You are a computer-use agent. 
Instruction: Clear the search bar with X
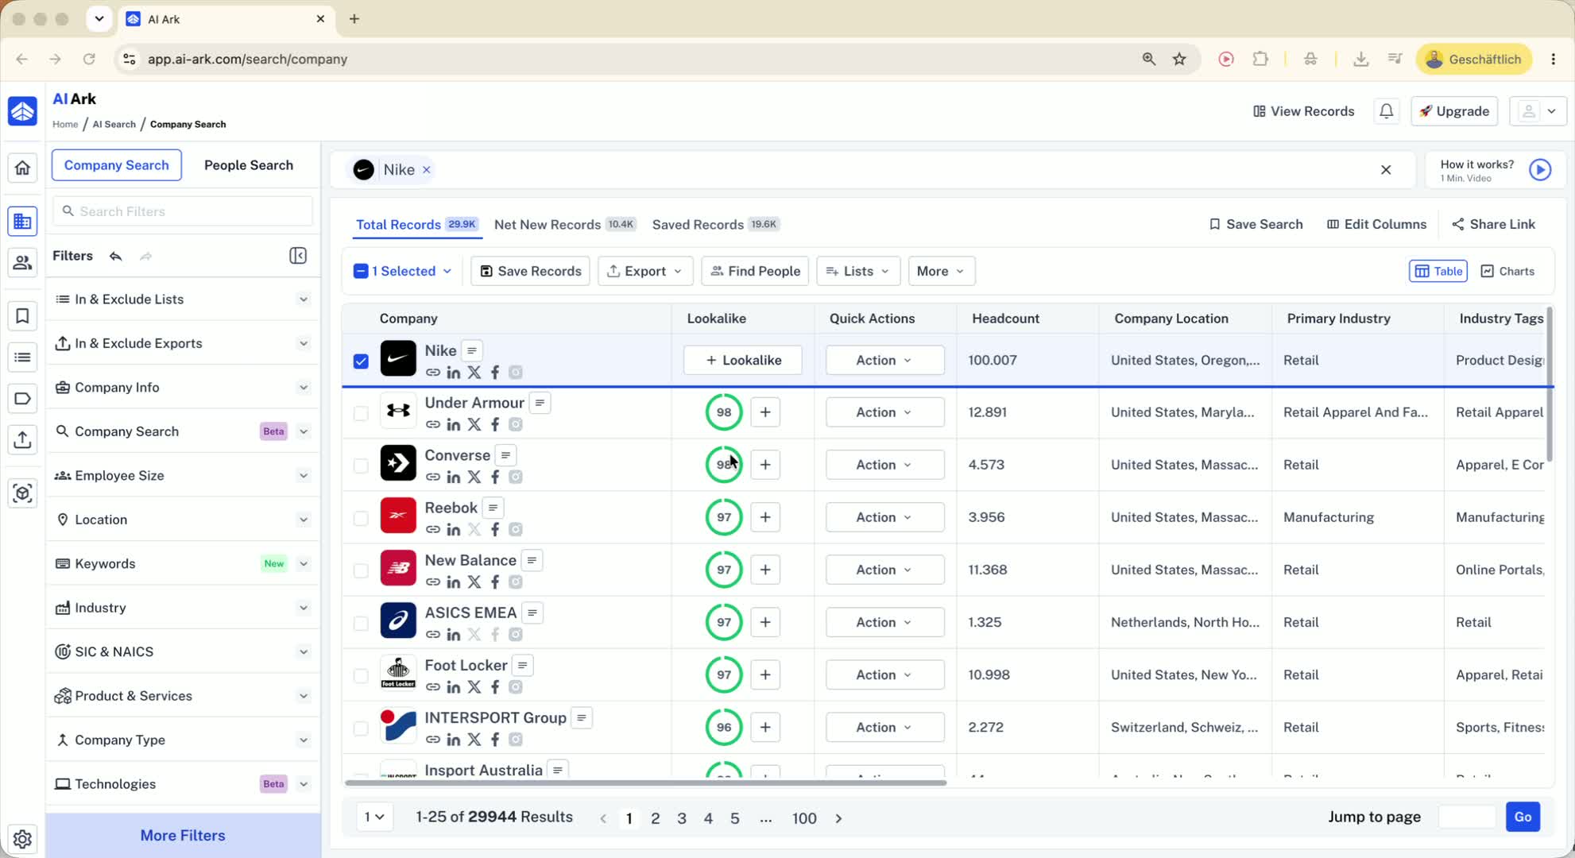1386,170
